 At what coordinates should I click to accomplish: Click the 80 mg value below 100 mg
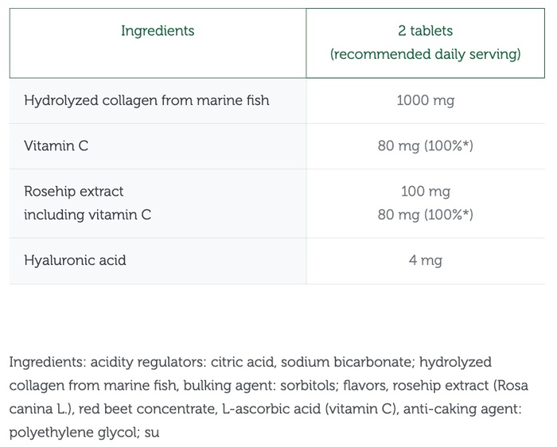pos(425,215)
